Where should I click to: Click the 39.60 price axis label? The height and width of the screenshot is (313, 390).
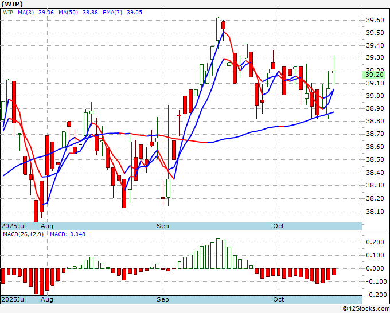click(375, 20)
